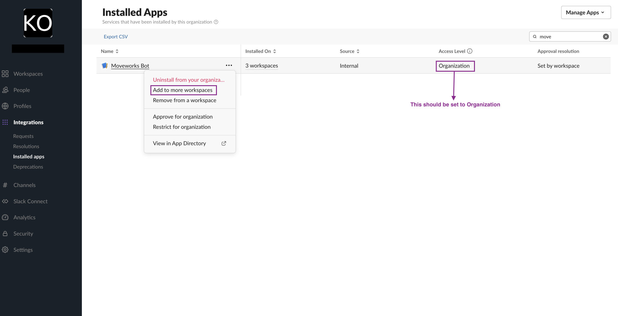Click the Channels hash icon
Image resolution: width=618 pixels, height=316 pixels.
click(x=5, y=185)
